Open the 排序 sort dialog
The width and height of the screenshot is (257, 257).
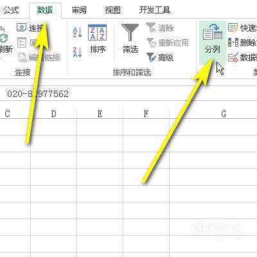pos(98,39)
